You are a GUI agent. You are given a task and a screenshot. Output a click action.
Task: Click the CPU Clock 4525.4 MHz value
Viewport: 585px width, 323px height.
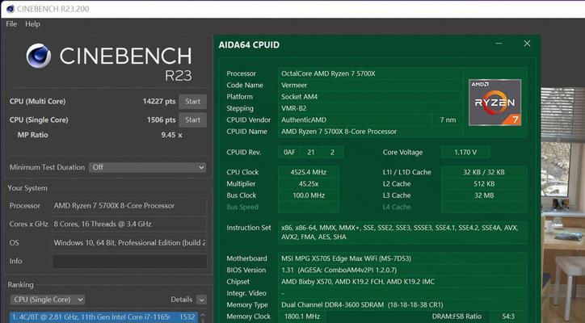point(309,172)
